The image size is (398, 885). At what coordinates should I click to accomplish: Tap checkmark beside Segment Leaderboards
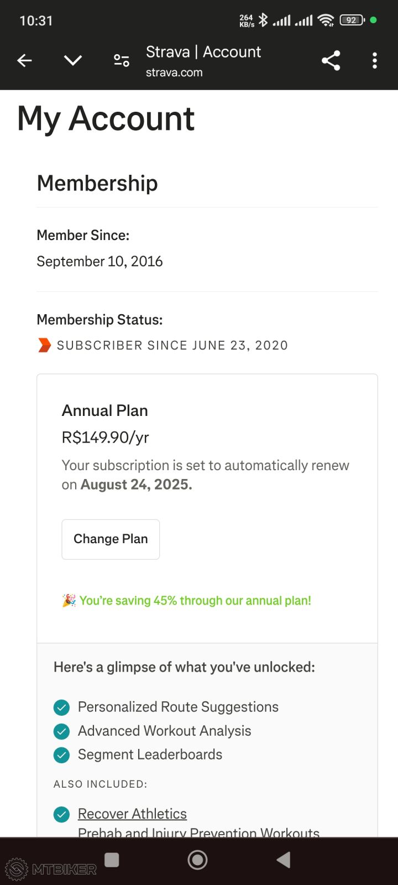(61, 755)
